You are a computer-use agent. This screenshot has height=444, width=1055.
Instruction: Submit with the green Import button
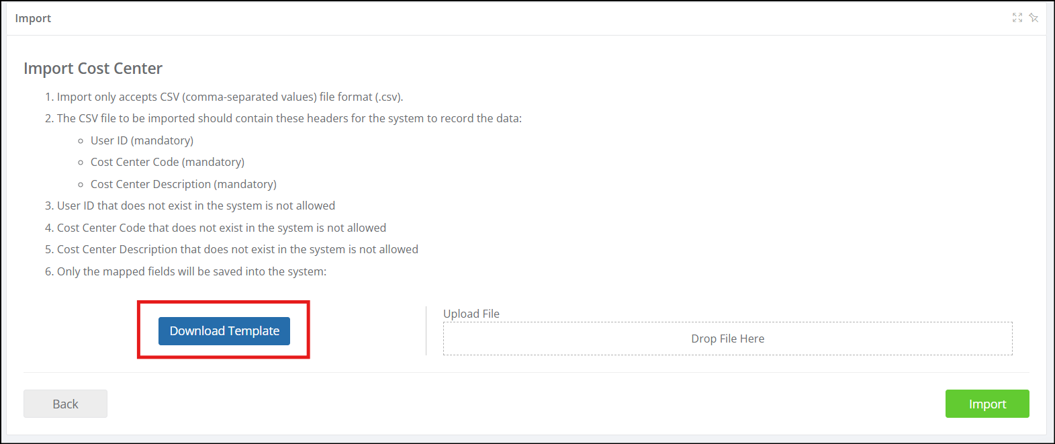coord(987,404)
